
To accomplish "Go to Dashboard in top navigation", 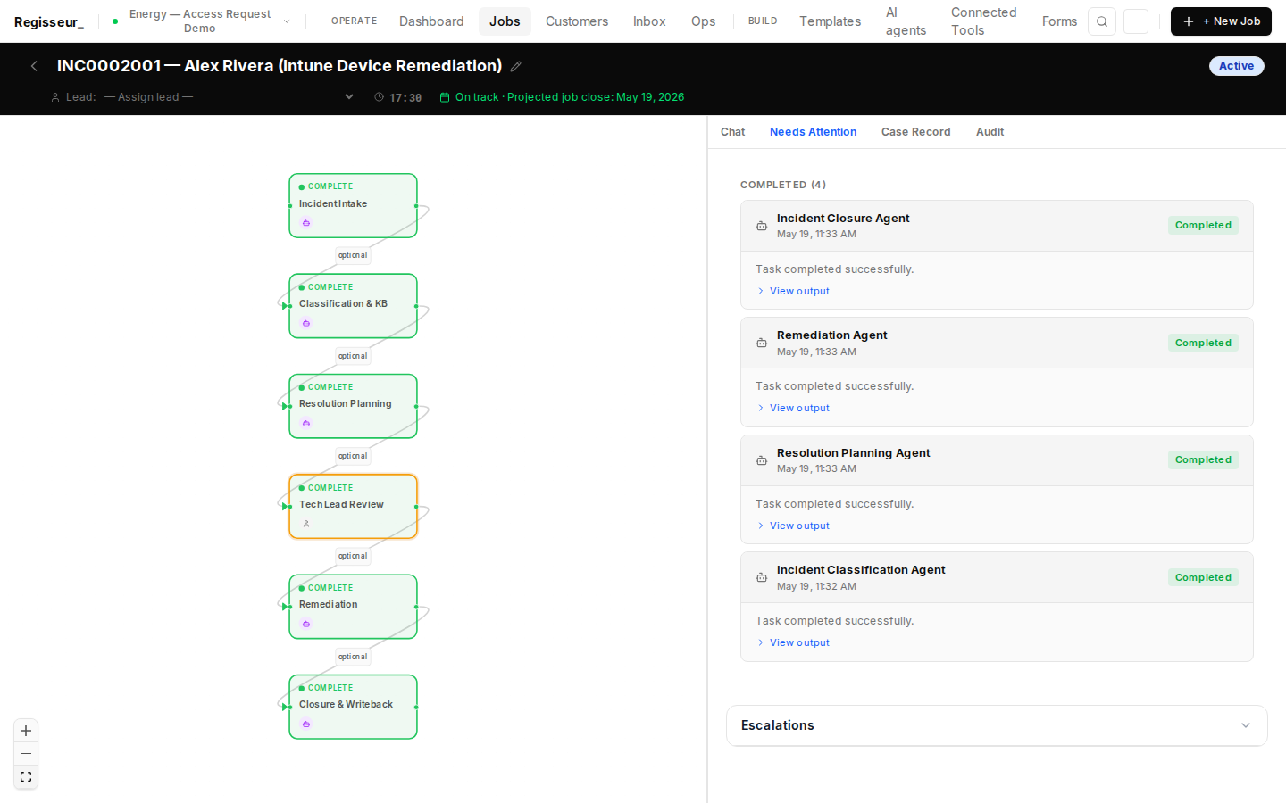I will tap(431, 21).
